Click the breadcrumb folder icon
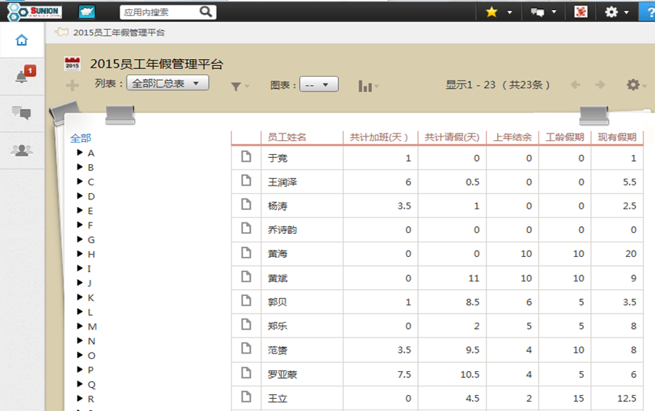The width and height of the screenshot is (655, 411). coord(62,31)
